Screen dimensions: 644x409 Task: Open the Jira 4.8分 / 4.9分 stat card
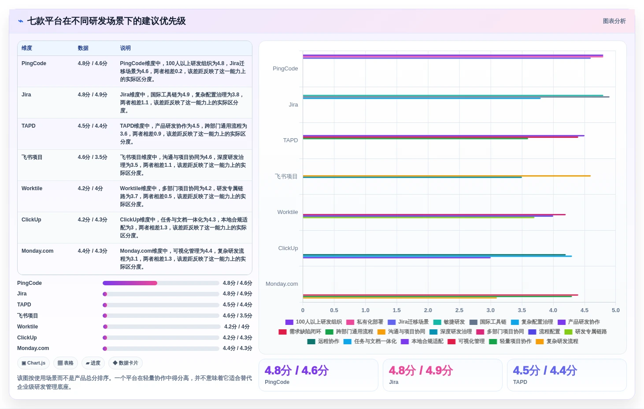click(x=443, y=375)
